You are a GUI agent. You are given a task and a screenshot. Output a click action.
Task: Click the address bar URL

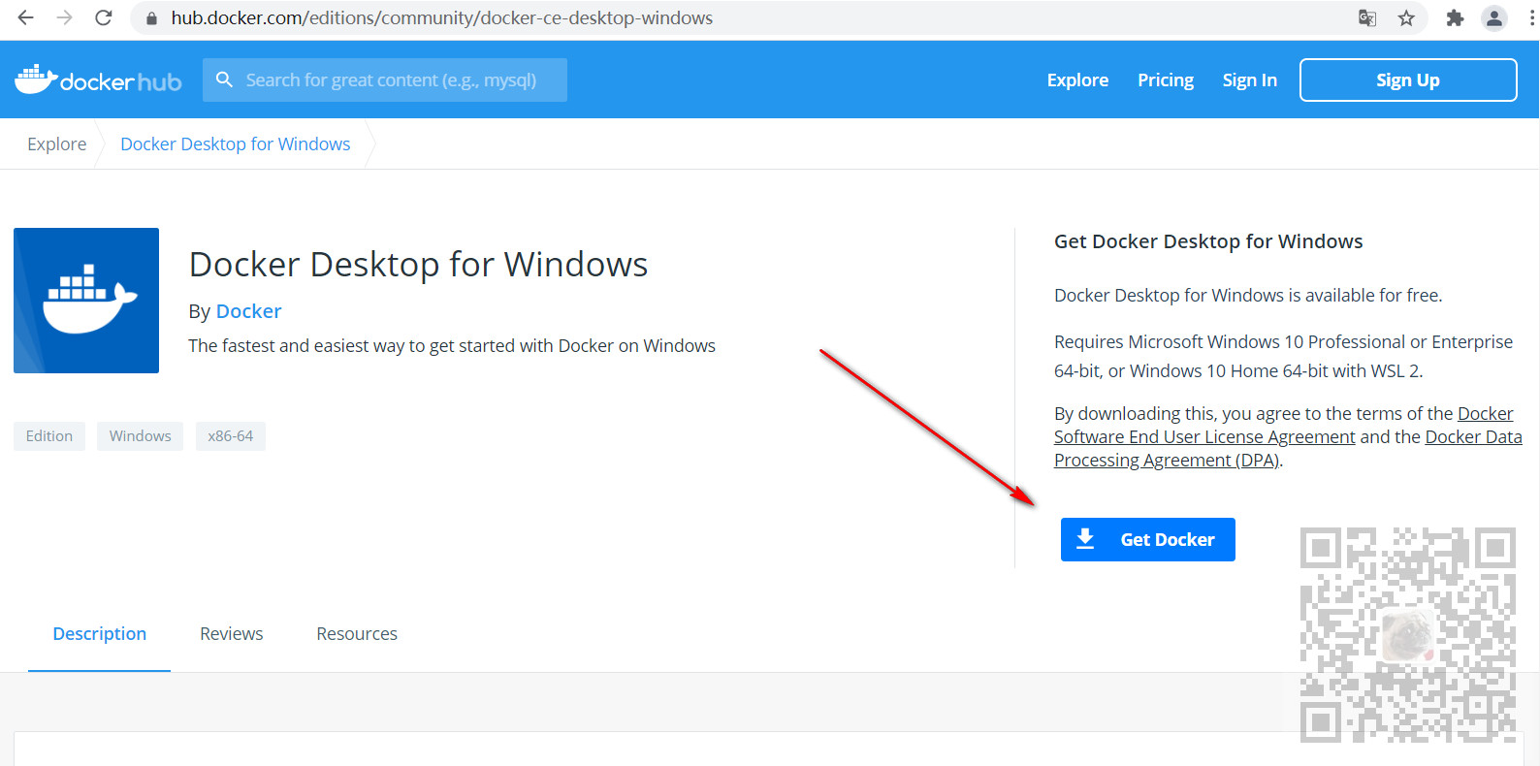pos(442,17)
